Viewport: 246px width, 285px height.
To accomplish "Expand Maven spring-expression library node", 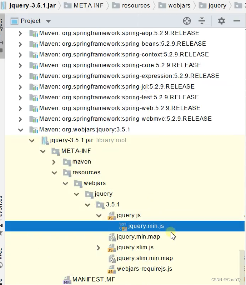I will pyautogui.click(x=20, y=76).
